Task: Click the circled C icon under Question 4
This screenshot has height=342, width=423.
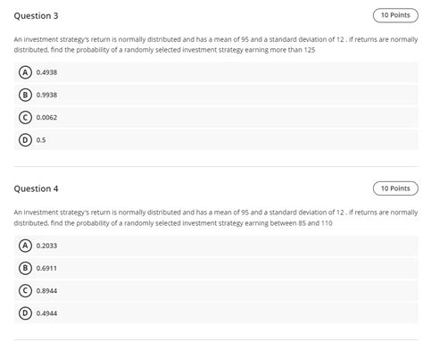Action: (25, 291)
